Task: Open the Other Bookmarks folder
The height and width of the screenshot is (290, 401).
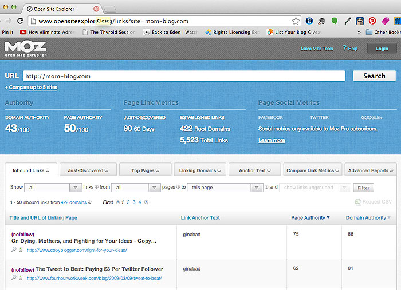Action: 383,32
